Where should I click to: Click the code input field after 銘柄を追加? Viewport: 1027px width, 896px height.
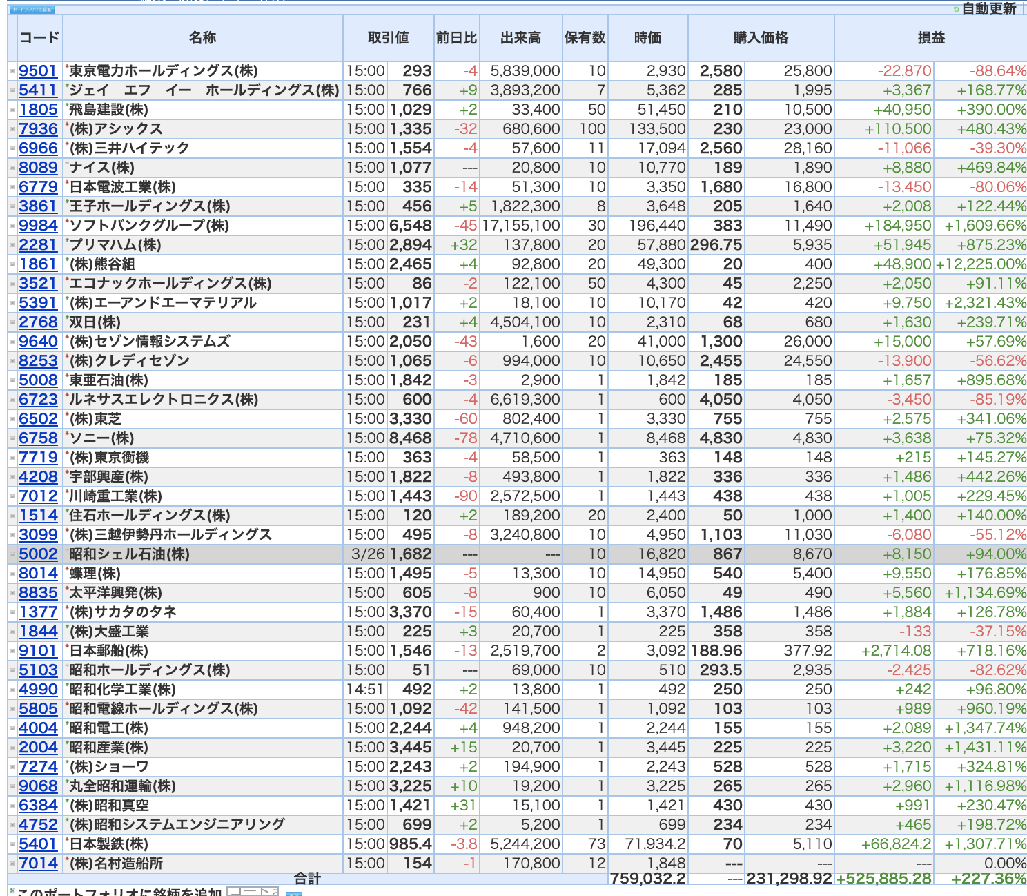point(253,891)
